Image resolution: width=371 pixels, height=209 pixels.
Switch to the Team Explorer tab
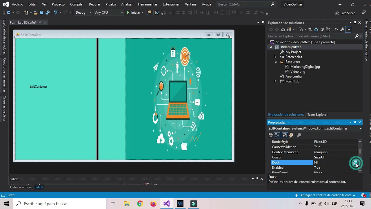tap(317, 115)
